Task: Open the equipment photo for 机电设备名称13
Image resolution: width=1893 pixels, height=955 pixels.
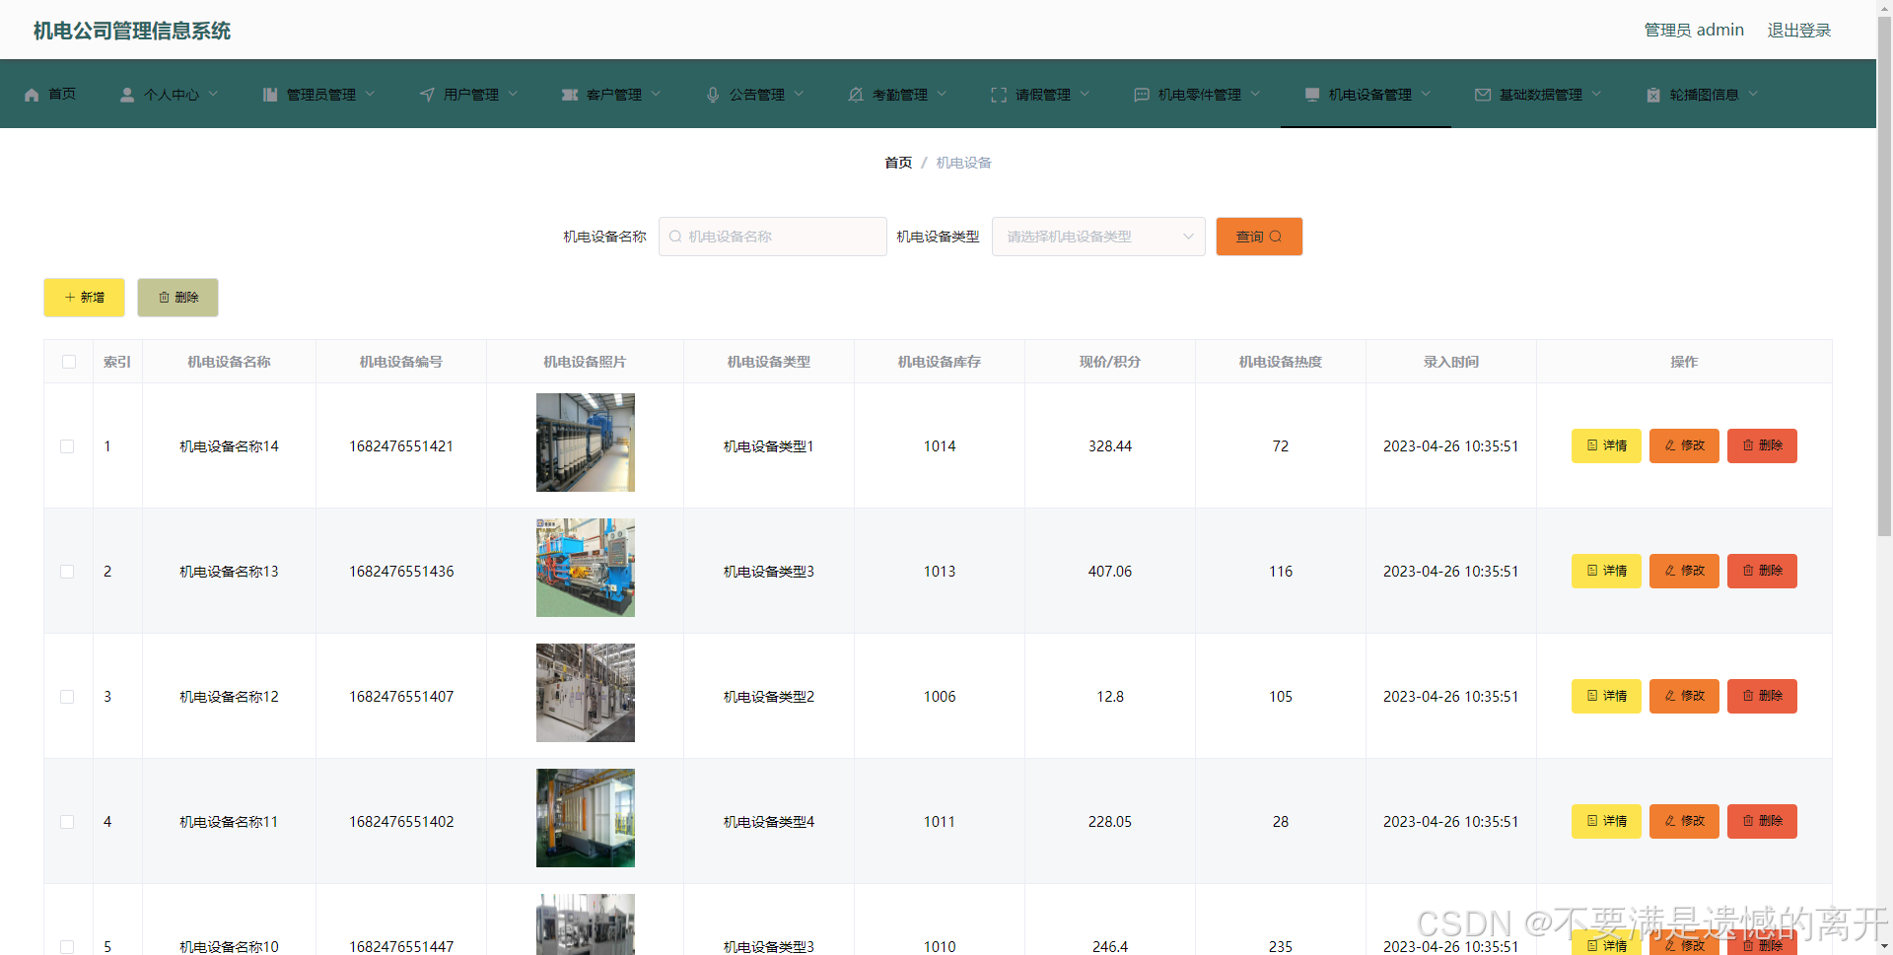Action: point(586,568)
